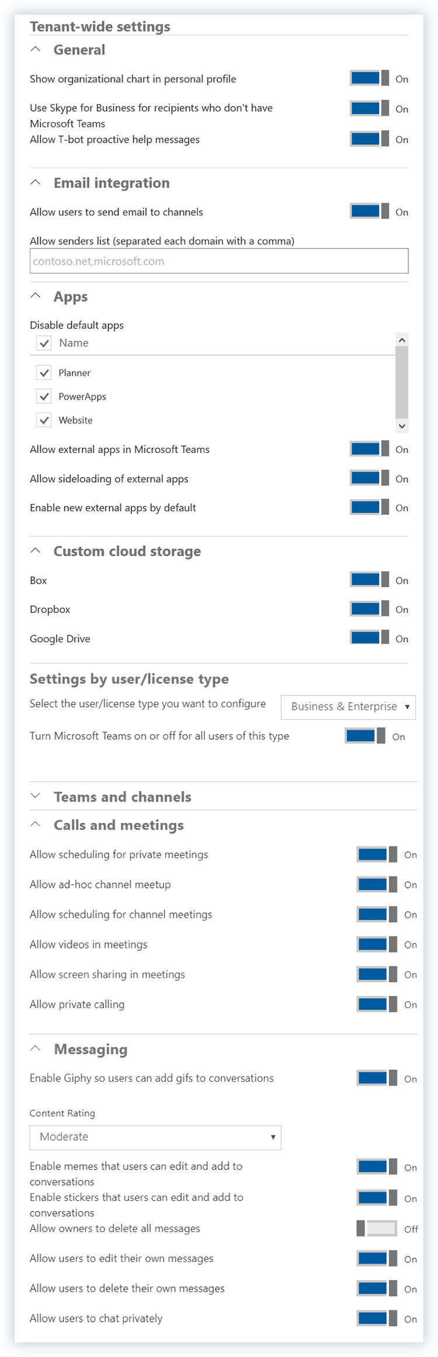Click the Allow senders list domain field
This screenshot has height=1357, width=438.
coord(219,261)
